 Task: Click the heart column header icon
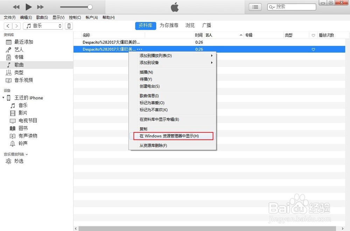point(313,35)
